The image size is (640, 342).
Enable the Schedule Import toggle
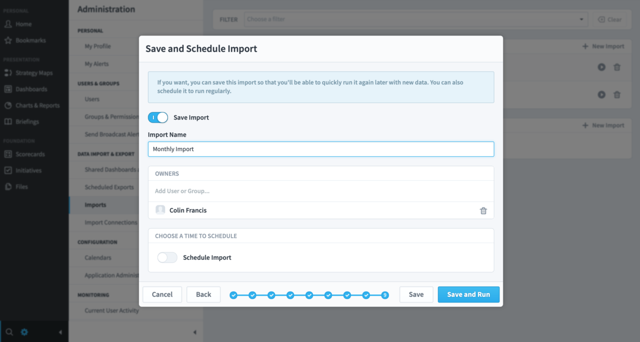tap(167, 257)
